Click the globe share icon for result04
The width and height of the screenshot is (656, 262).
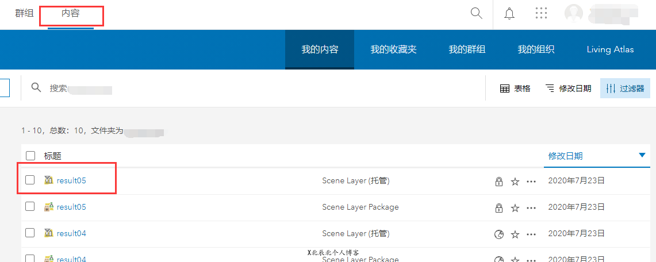[x=499, y=234]
